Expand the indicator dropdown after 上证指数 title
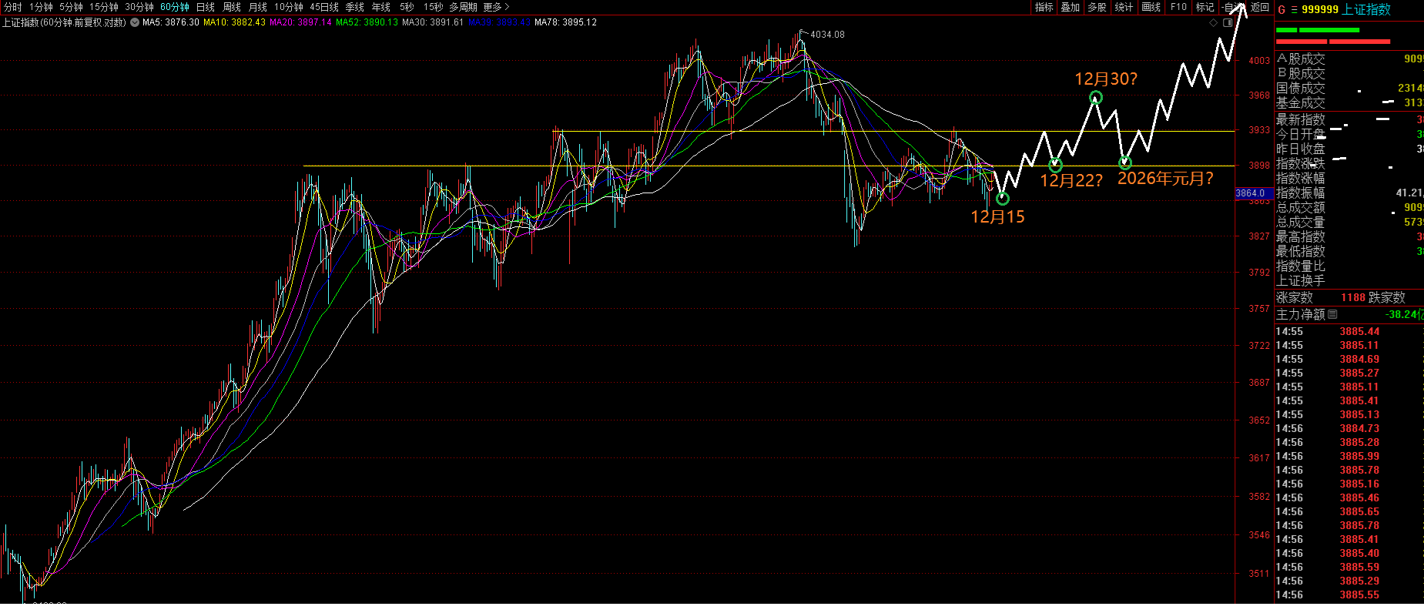 (x=135, y=22)
